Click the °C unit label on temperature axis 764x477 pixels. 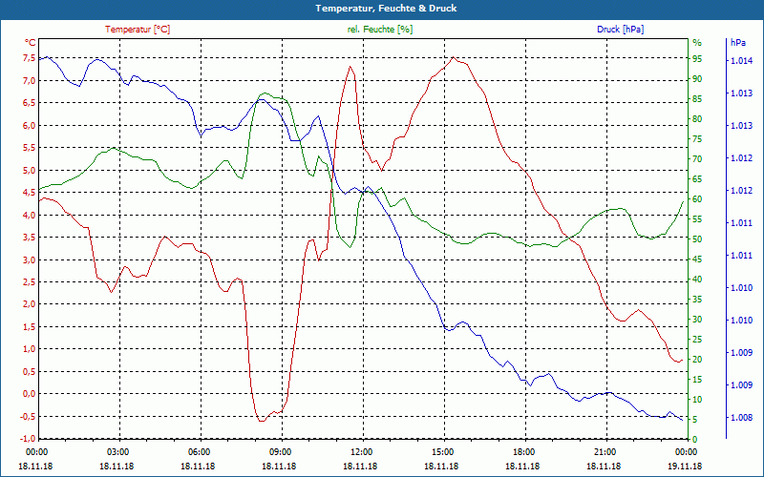click(30, 43)
